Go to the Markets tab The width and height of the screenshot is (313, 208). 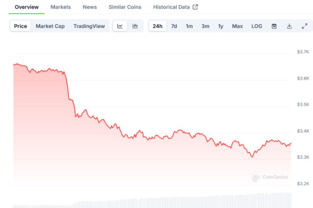coord(61,7)
